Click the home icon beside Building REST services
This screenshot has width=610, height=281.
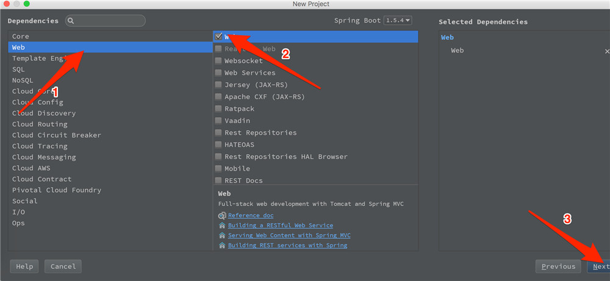(x=222, y=246)
